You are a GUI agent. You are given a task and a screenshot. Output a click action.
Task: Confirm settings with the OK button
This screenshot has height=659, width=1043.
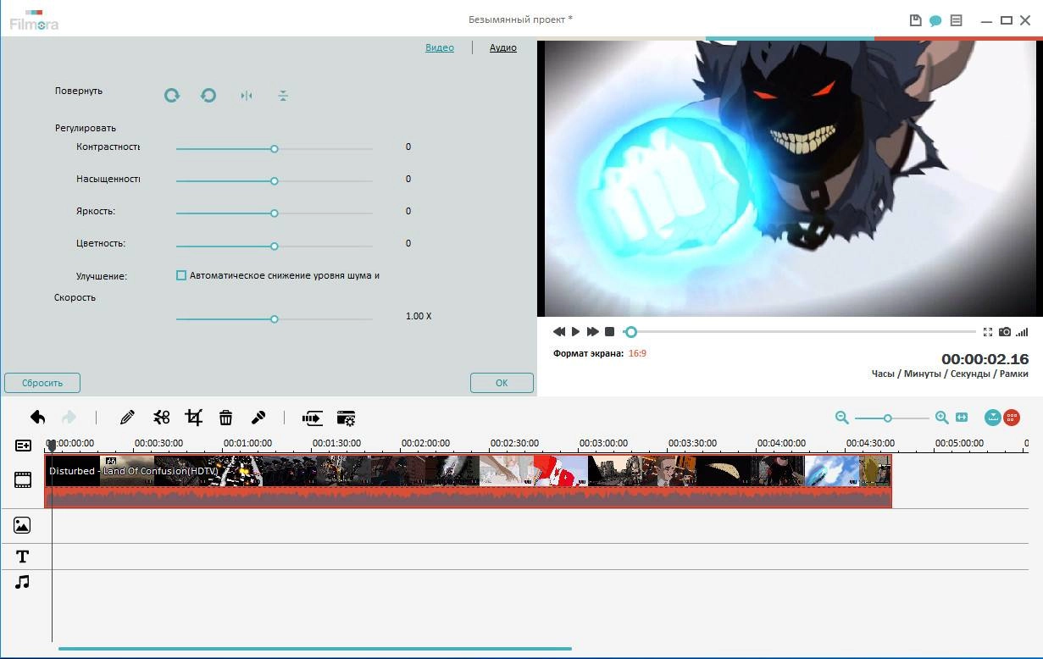pyautogui.click(x=502, y=383)
